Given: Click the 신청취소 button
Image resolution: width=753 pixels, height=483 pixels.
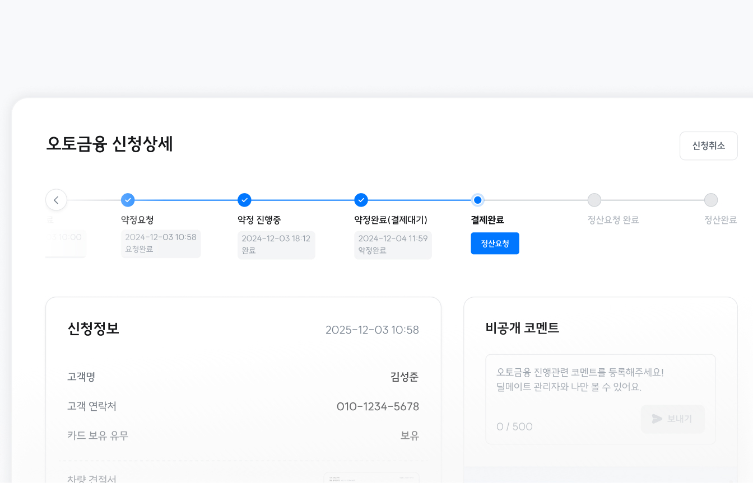Looking at the screenshot, I should (708, 146).
